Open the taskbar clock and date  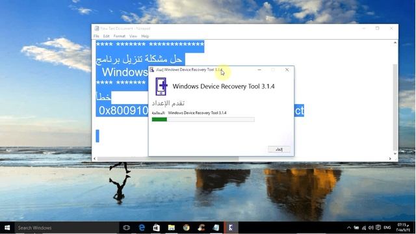click(404, 227)
